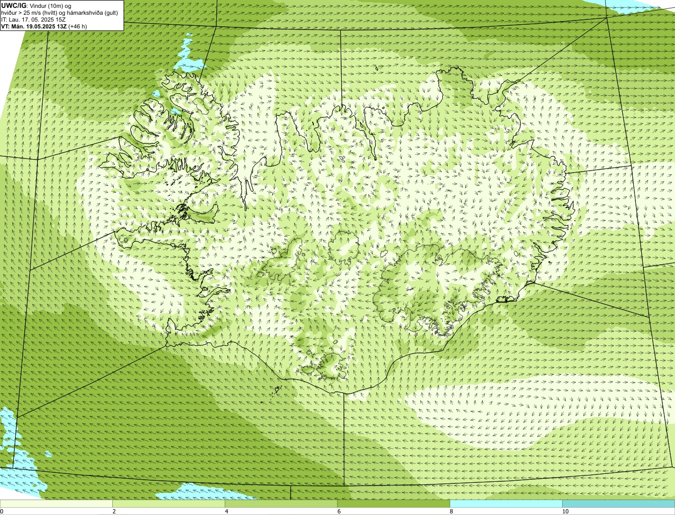Viewport: 675px width, 515px height.
Task: Click the '8' label under the color bar
Action: click(x=451, y=511)
